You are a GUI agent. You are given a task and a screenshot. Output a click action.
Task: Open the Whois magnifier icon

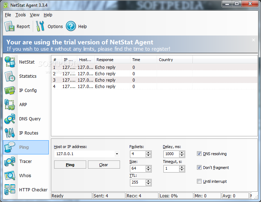click(10, 176)
